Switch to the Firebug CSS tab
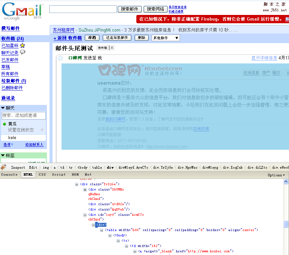This screenshot has height=255, width=289. point(42,174)
